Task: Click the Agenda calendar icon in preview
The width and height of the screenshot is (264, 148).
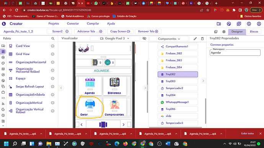Action: (90, 82)
